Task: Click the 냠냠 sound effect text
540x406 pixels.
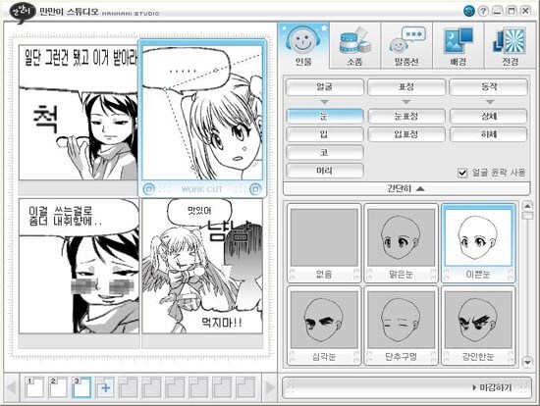Action: point(229,229)
